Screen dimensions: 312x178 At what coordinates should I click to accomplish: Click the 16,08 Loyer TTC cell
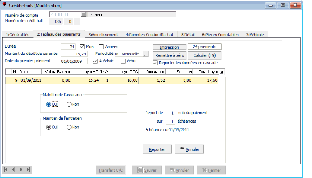tap(124, 80)
